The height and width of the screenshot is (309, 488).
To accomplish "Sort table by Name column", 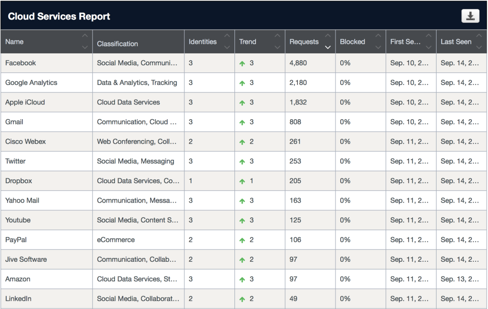I will 14,42.
